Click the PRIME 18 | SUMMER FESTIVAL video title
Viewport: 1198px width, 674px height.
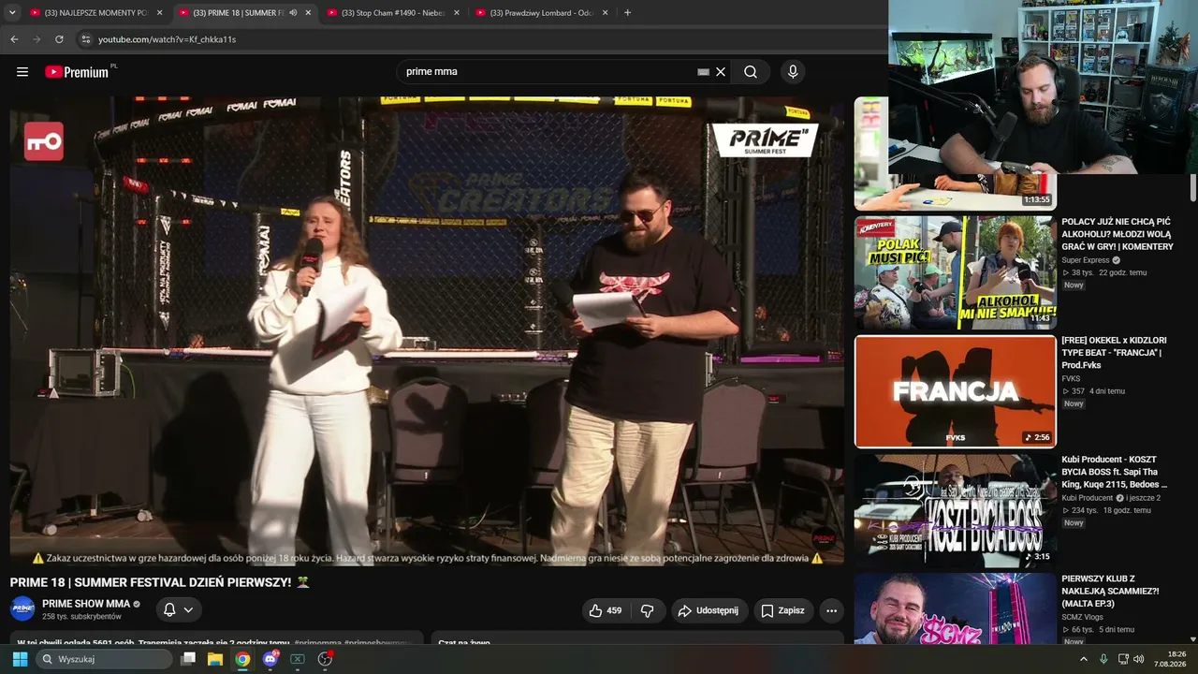point(159,582)
